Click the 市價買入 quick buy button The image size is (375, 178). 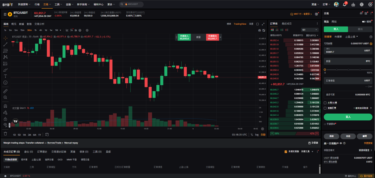184,37
